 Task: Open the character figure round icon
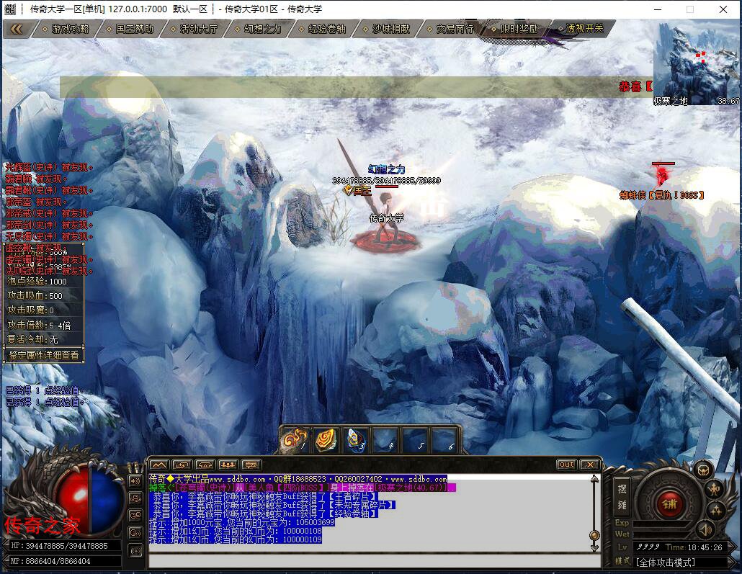pos(715,489)
